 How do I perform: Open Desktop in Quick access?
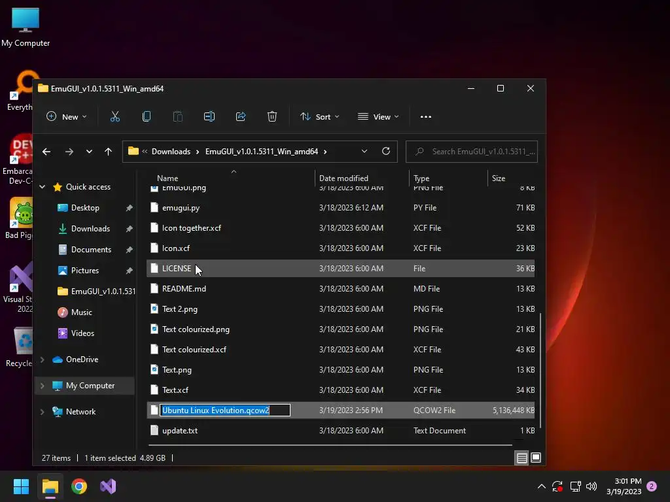[85, 208]
